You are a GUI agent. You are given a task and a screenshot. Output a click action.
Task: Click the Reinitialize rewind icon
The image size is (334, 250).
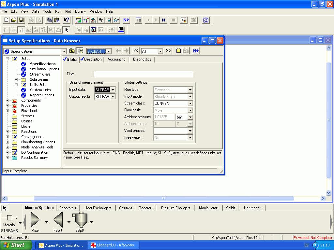[163, 20]
